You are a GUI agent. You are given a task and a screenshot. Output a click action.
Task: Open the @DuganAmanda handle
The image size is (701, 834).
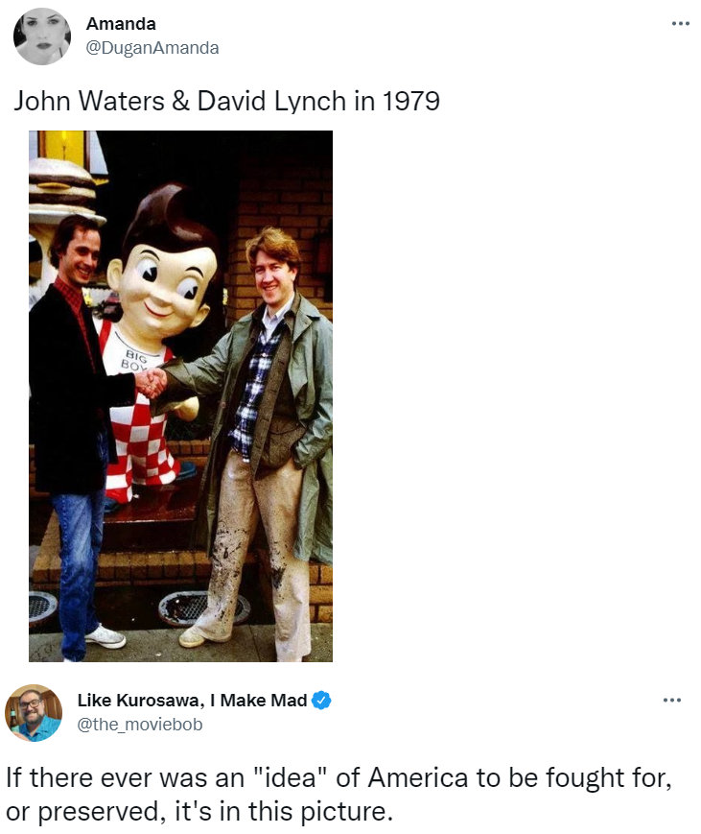(152, 48)
